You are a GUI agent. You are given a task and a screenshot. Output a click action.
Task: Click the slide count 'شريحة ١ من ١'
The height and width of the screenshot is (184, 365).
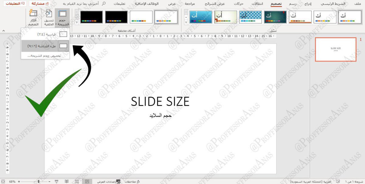tap(355, 182)
